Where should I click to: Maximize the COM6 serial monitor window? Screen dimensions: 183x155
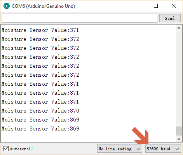tap(156, 6)
